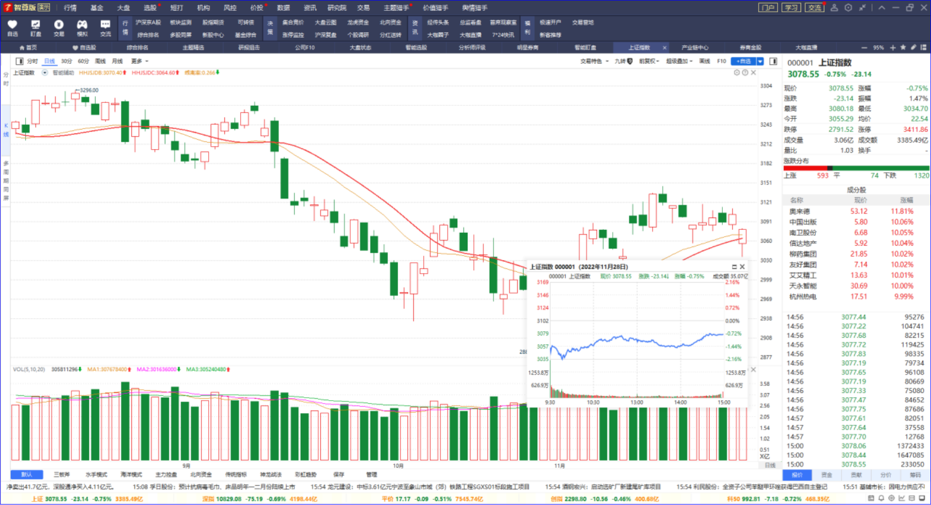Click the star favorite icon on tab bar

point(903,48)
